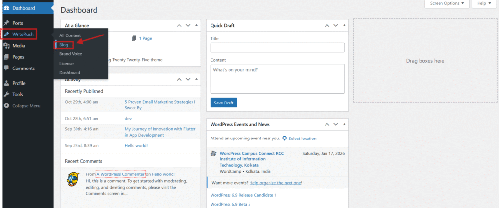
Task: Click the Sep 23rd, 8:39 am timestamp
Action: coord(82,146)
